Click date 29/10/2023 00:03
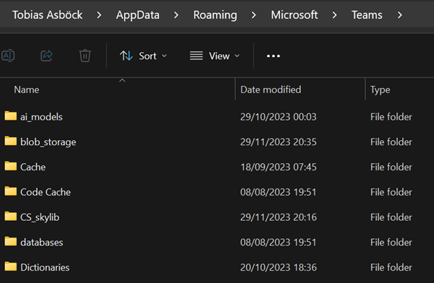Viewport: 434px width, 283px height. (278, 117)
